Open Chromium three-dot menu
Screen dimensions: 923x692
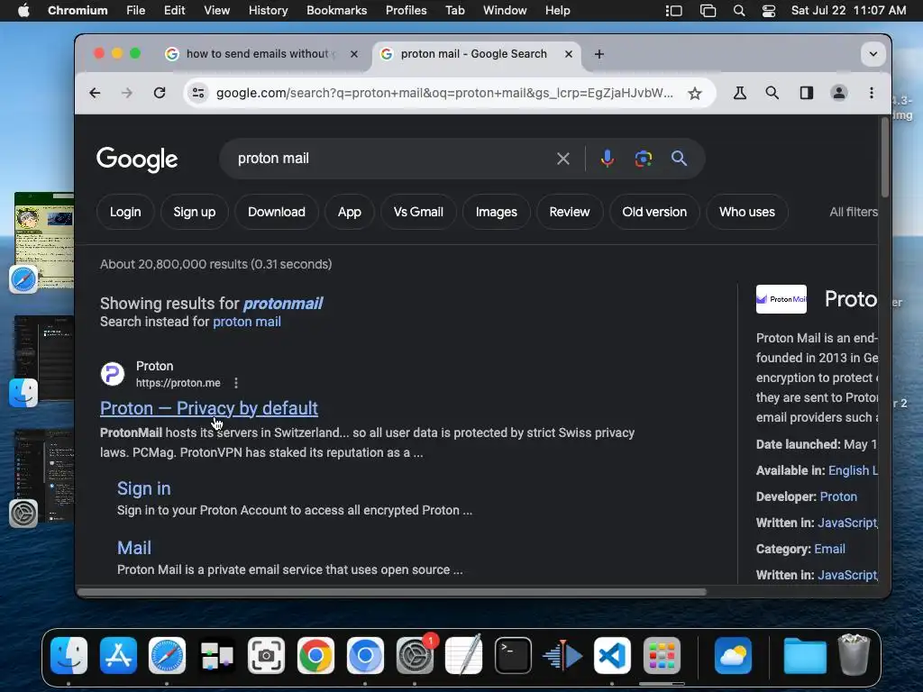point(872,93)
